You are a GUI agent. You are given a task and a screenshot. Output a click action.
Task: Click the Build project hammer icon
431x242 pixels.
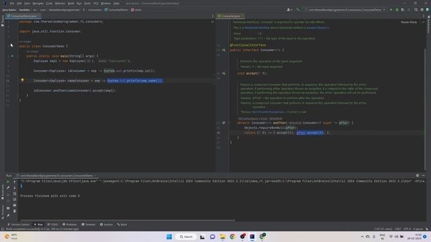[298, 9]
